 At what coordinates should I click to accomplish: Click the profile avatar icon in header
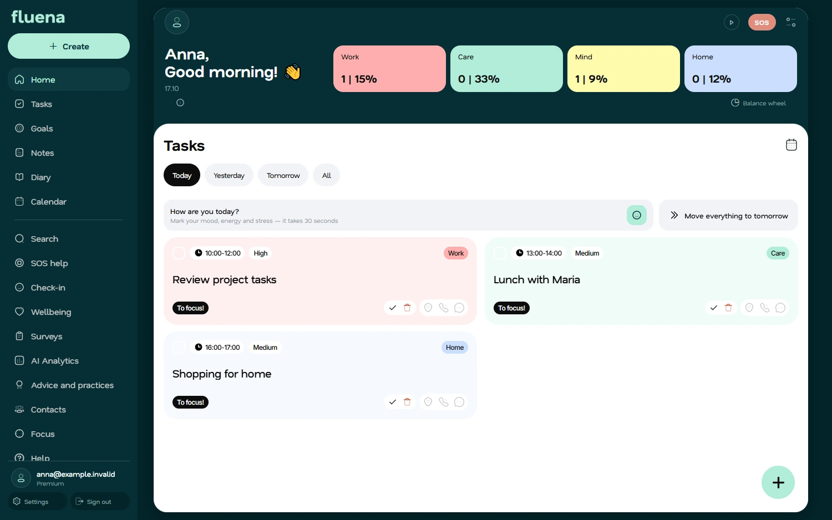click(177, 22)
